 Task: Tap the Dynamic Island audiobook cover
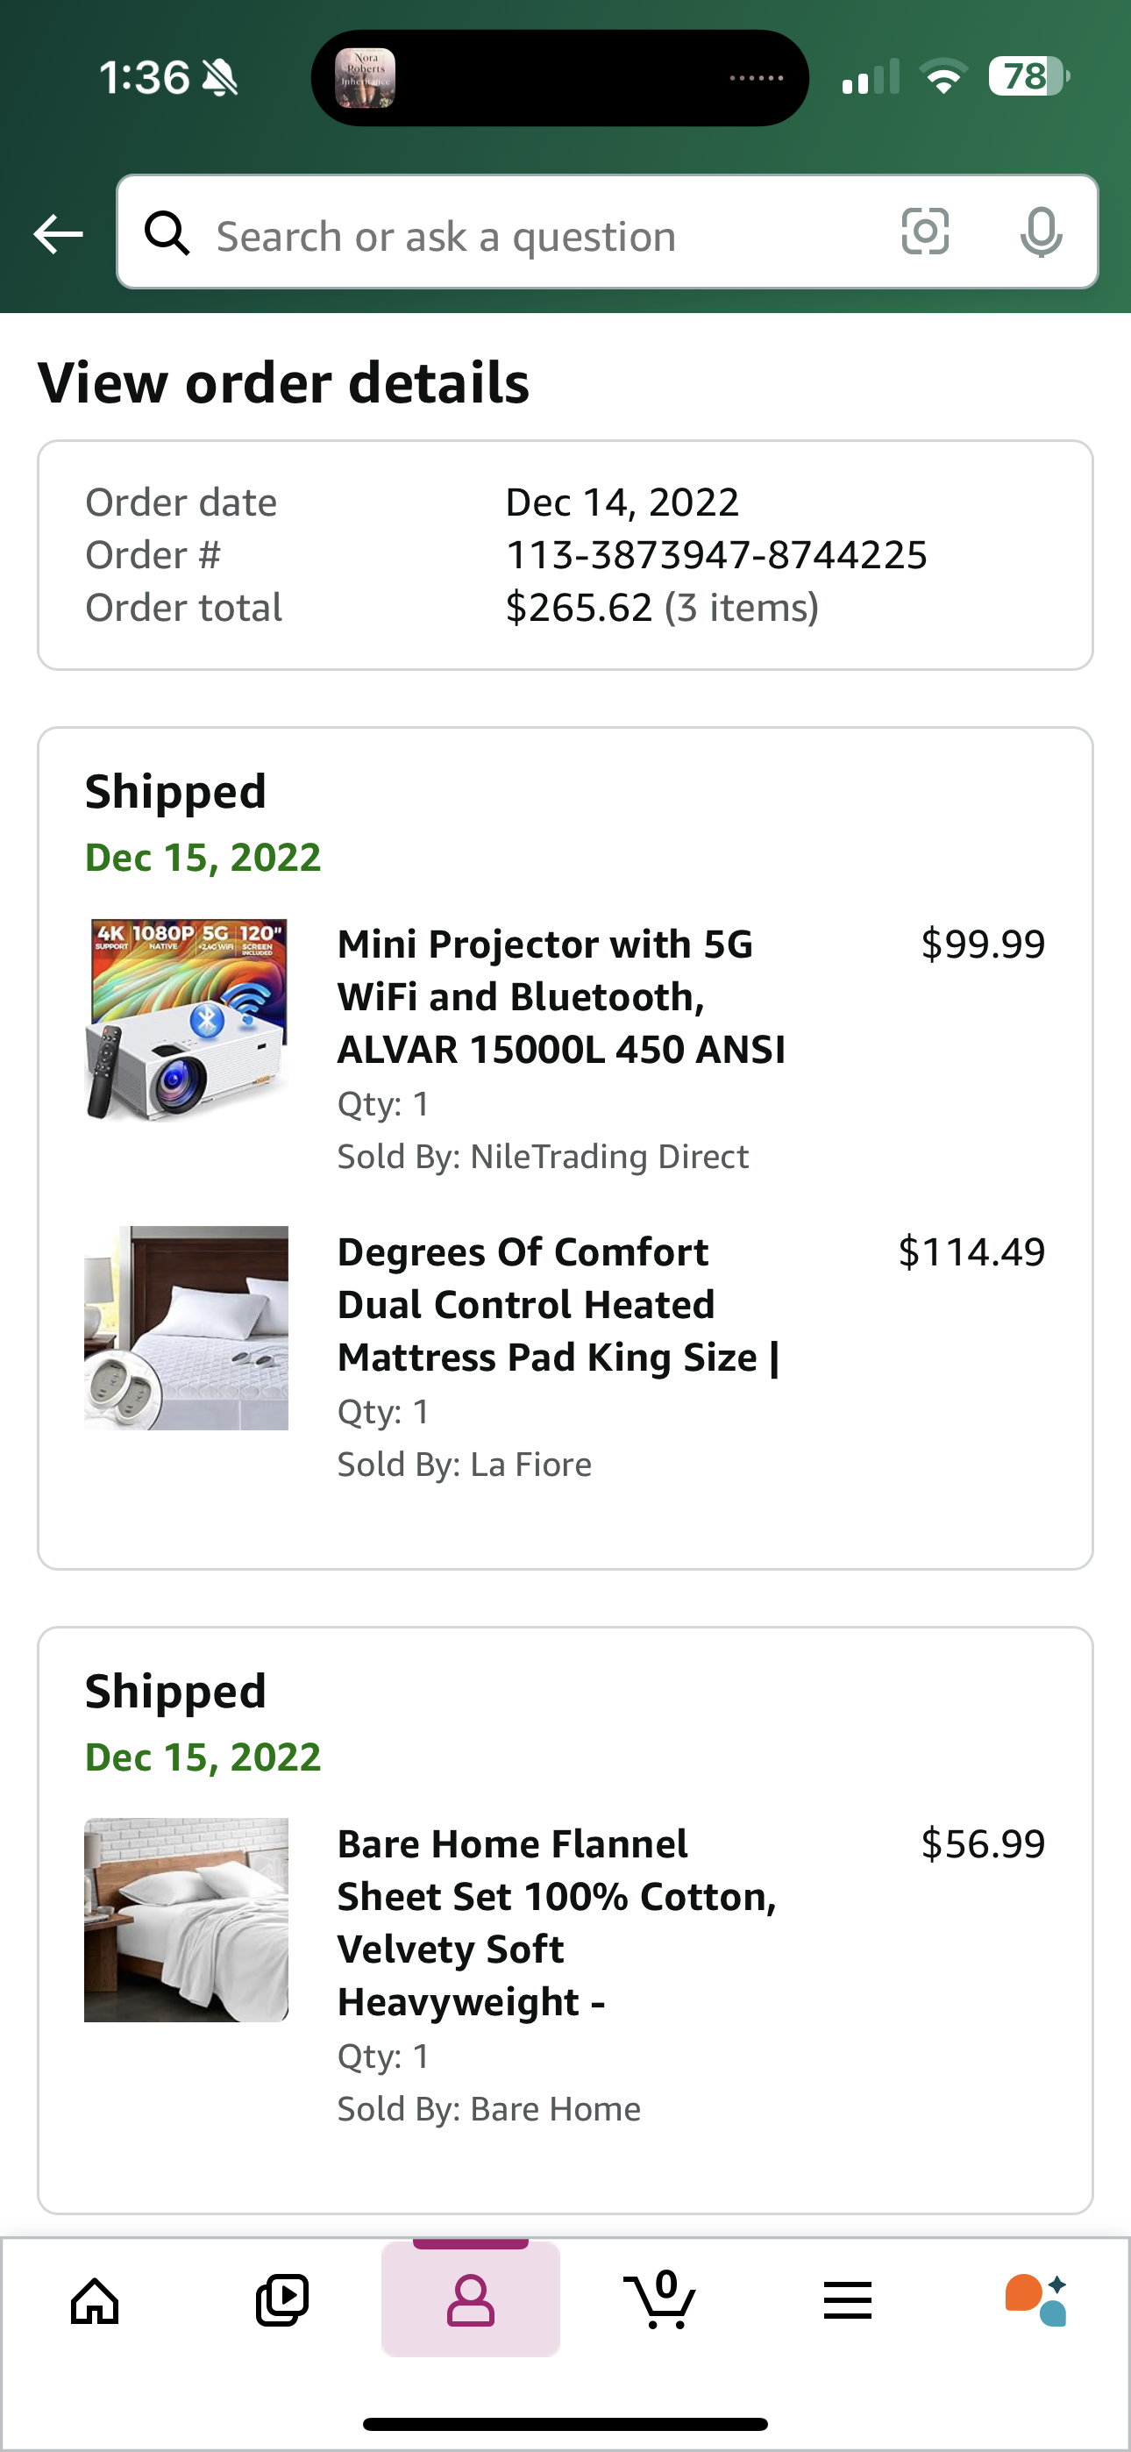(366, 78)
